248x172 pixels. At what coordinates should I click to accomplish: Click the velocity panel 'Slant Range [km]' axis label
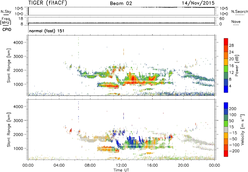pyautogui.click(x=9, y=130)
